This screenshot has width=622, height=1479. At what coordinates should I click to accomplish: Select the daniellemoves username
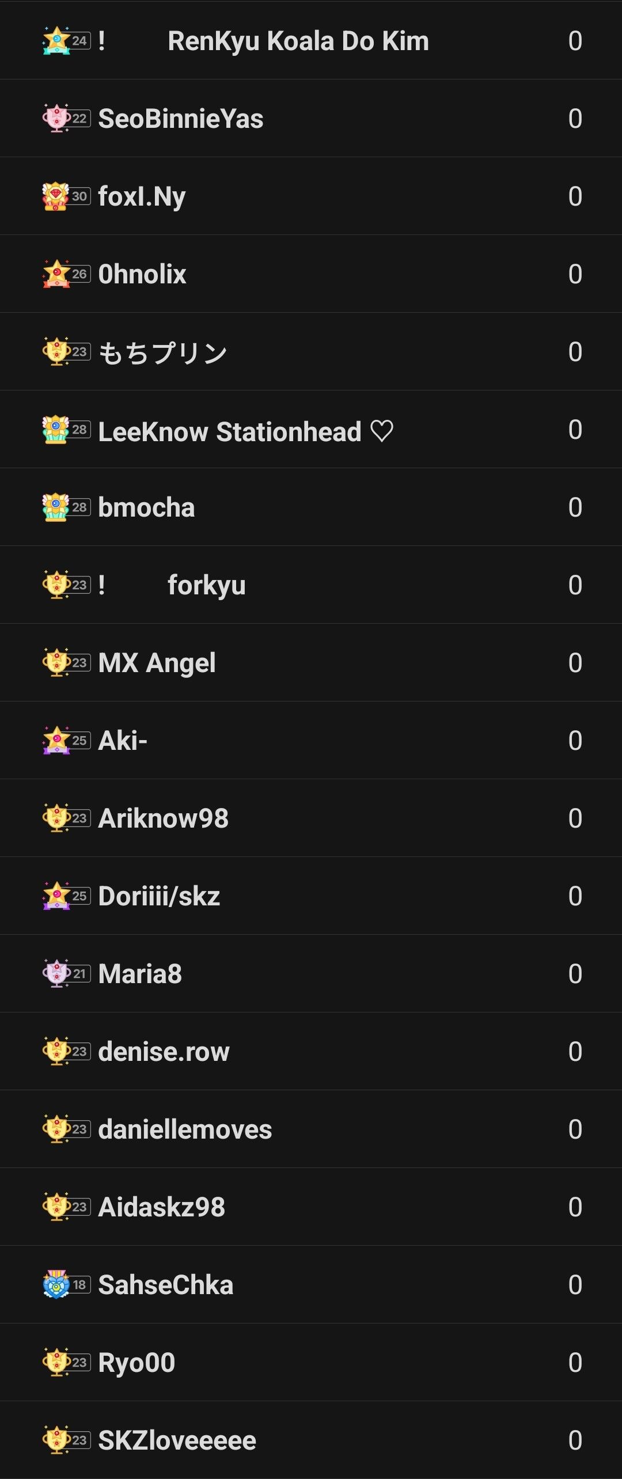[185, 1129]
